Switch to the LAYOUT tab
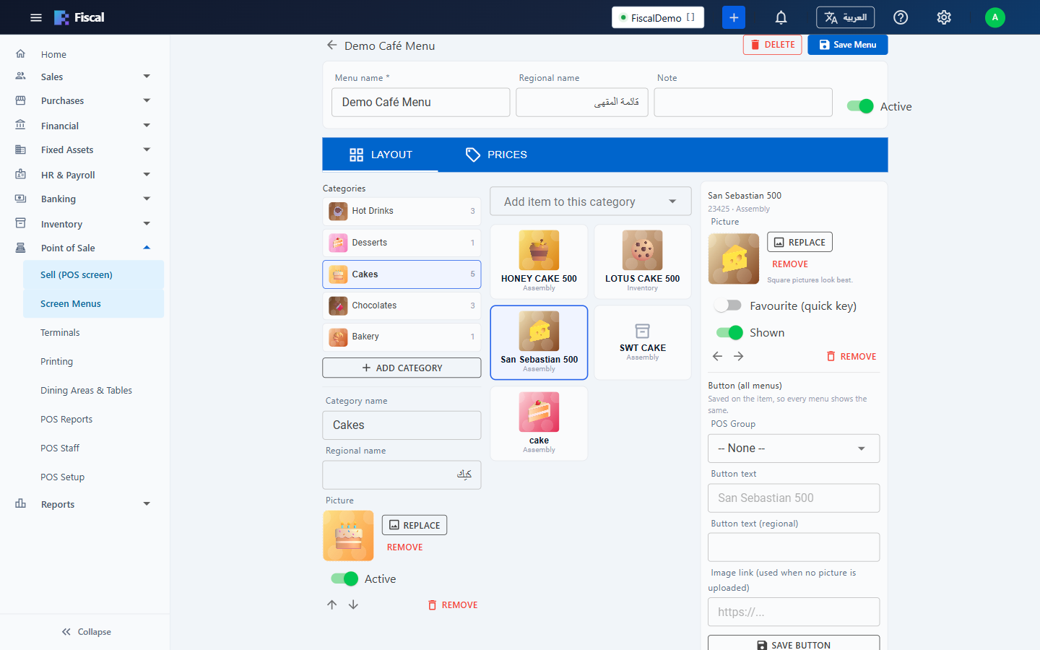 [381, 155]
